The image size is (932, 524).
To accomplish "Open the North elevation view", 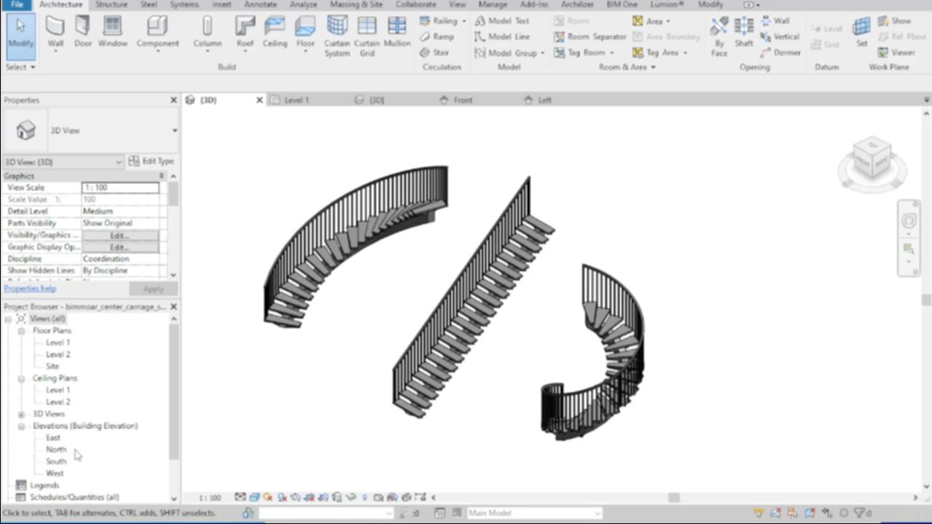I will point(56,450).
